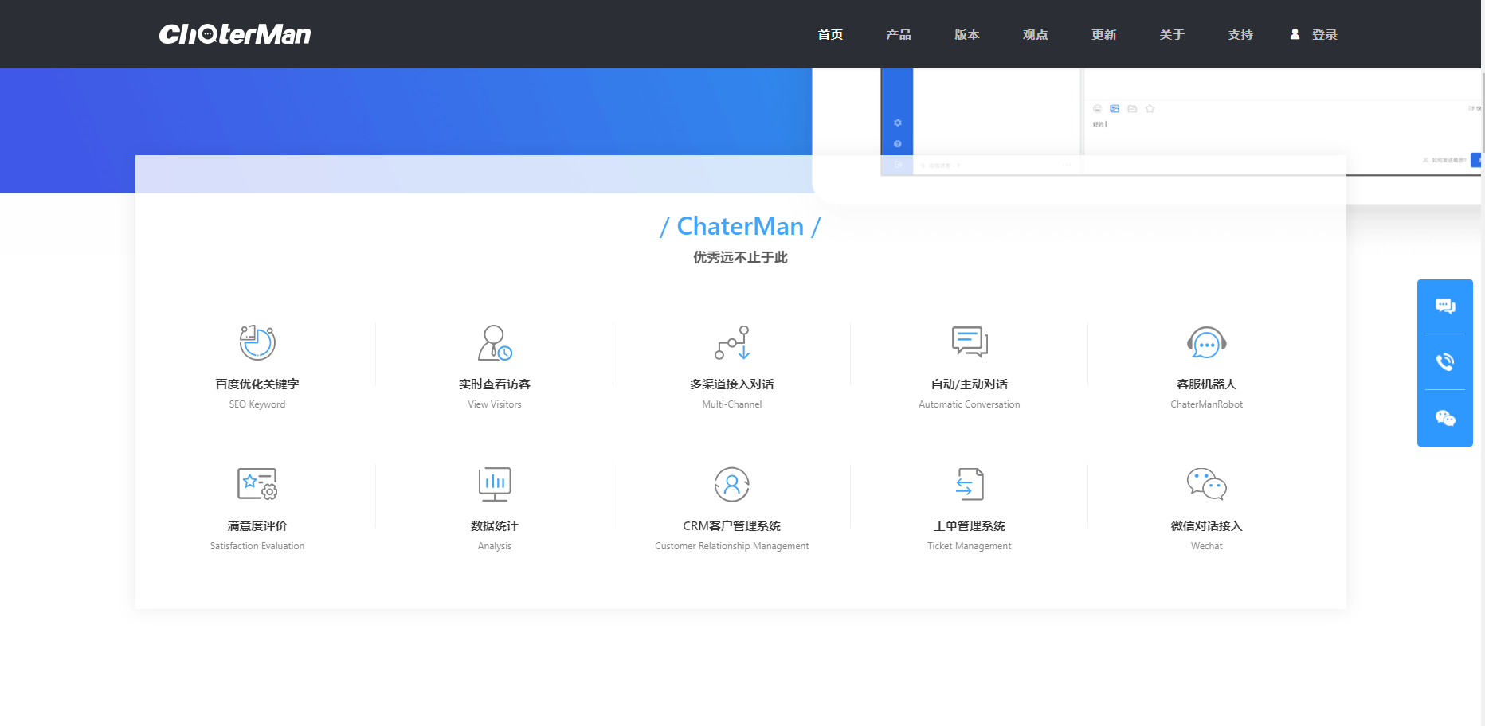Viewport: 1485px width, 726px height.
Task: Open the 关于 menu item
Action: click(1173, 34)
